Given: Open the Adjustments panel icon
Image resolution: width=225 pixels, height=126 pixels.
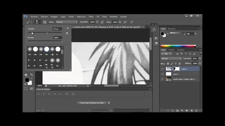Looking at the screenshot, I should point(156,38).
